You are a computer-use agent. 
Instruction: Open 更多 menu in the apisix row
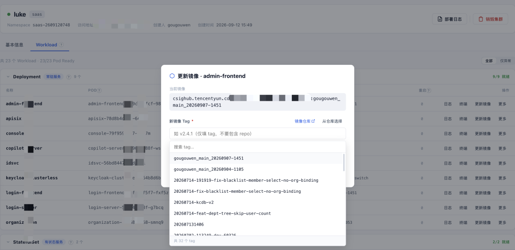[x=502, y=119]
